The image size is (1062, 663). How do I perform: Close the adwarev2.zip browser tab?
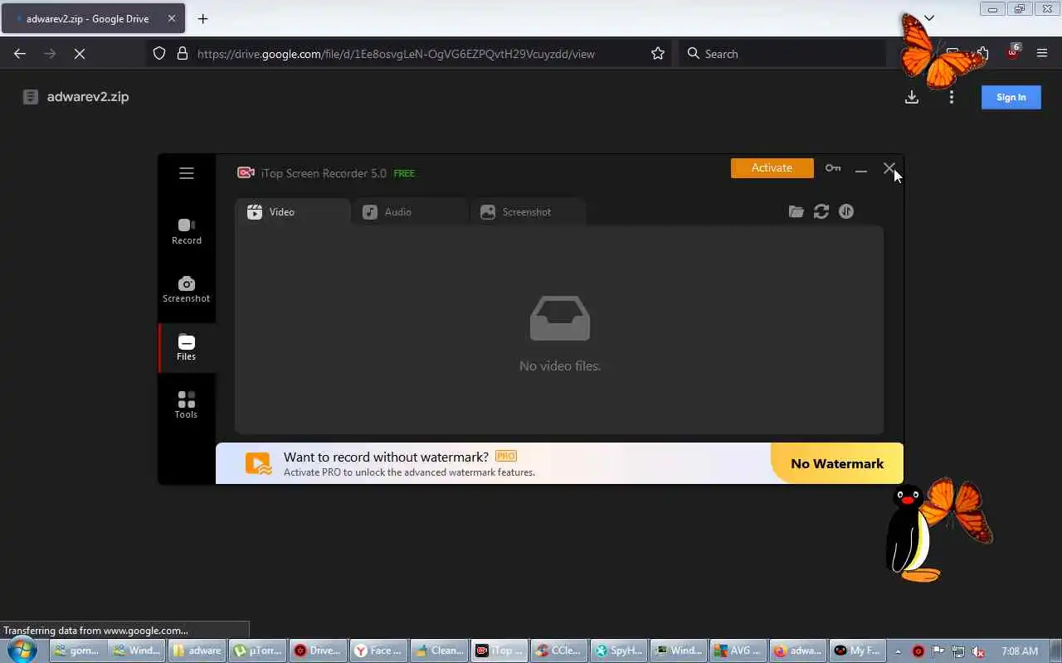[172, 18]
